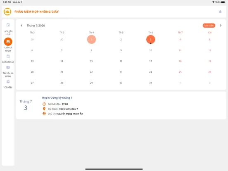Select Sunday 19 in calendar
This screenshot has width=228, height=171.
tap(210, 61)
